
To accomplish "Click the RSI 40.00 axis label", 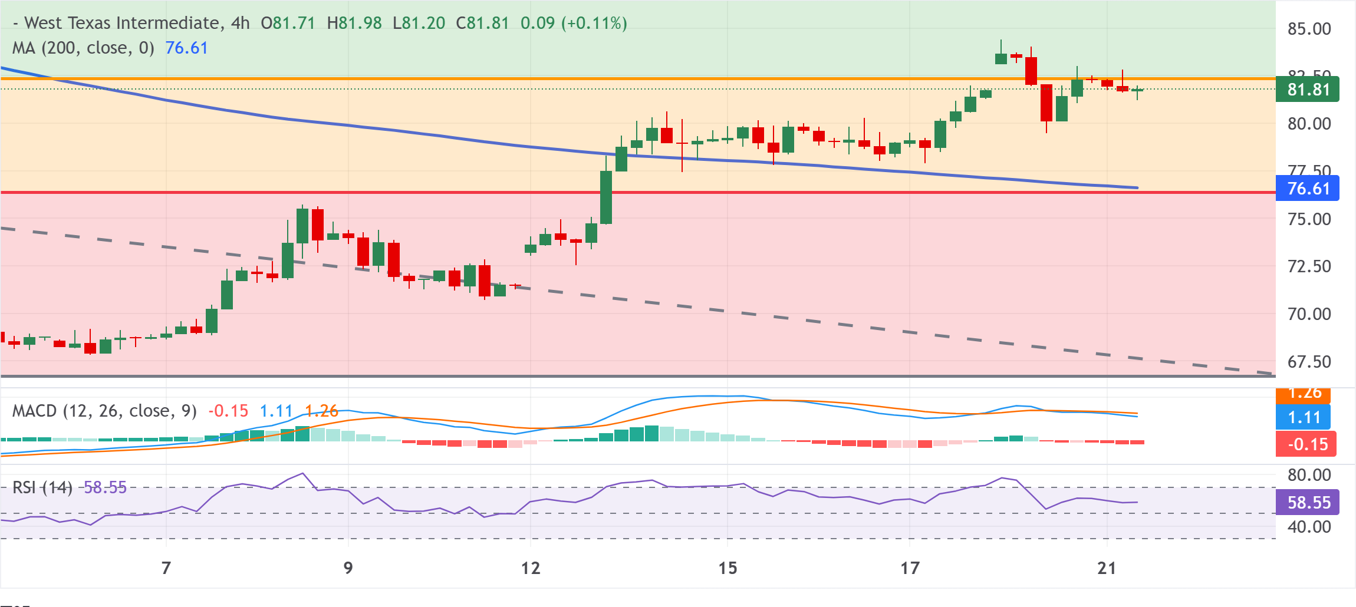I will [x=1309, y=527].
